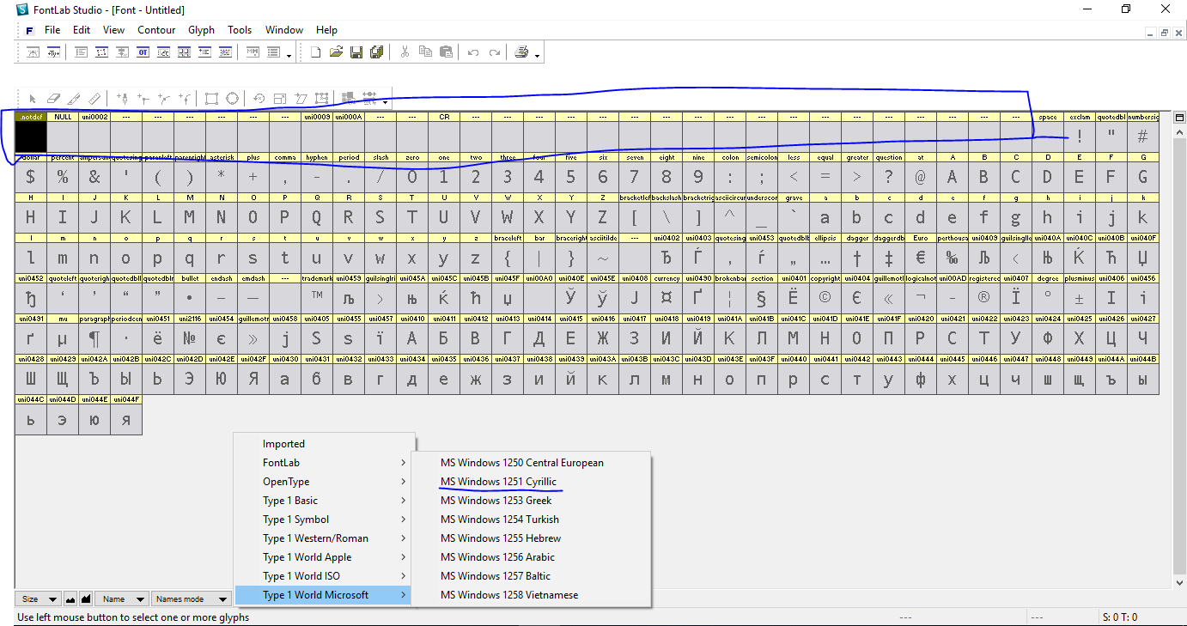
Task: Open the View menu
Action: pos(113,29)
